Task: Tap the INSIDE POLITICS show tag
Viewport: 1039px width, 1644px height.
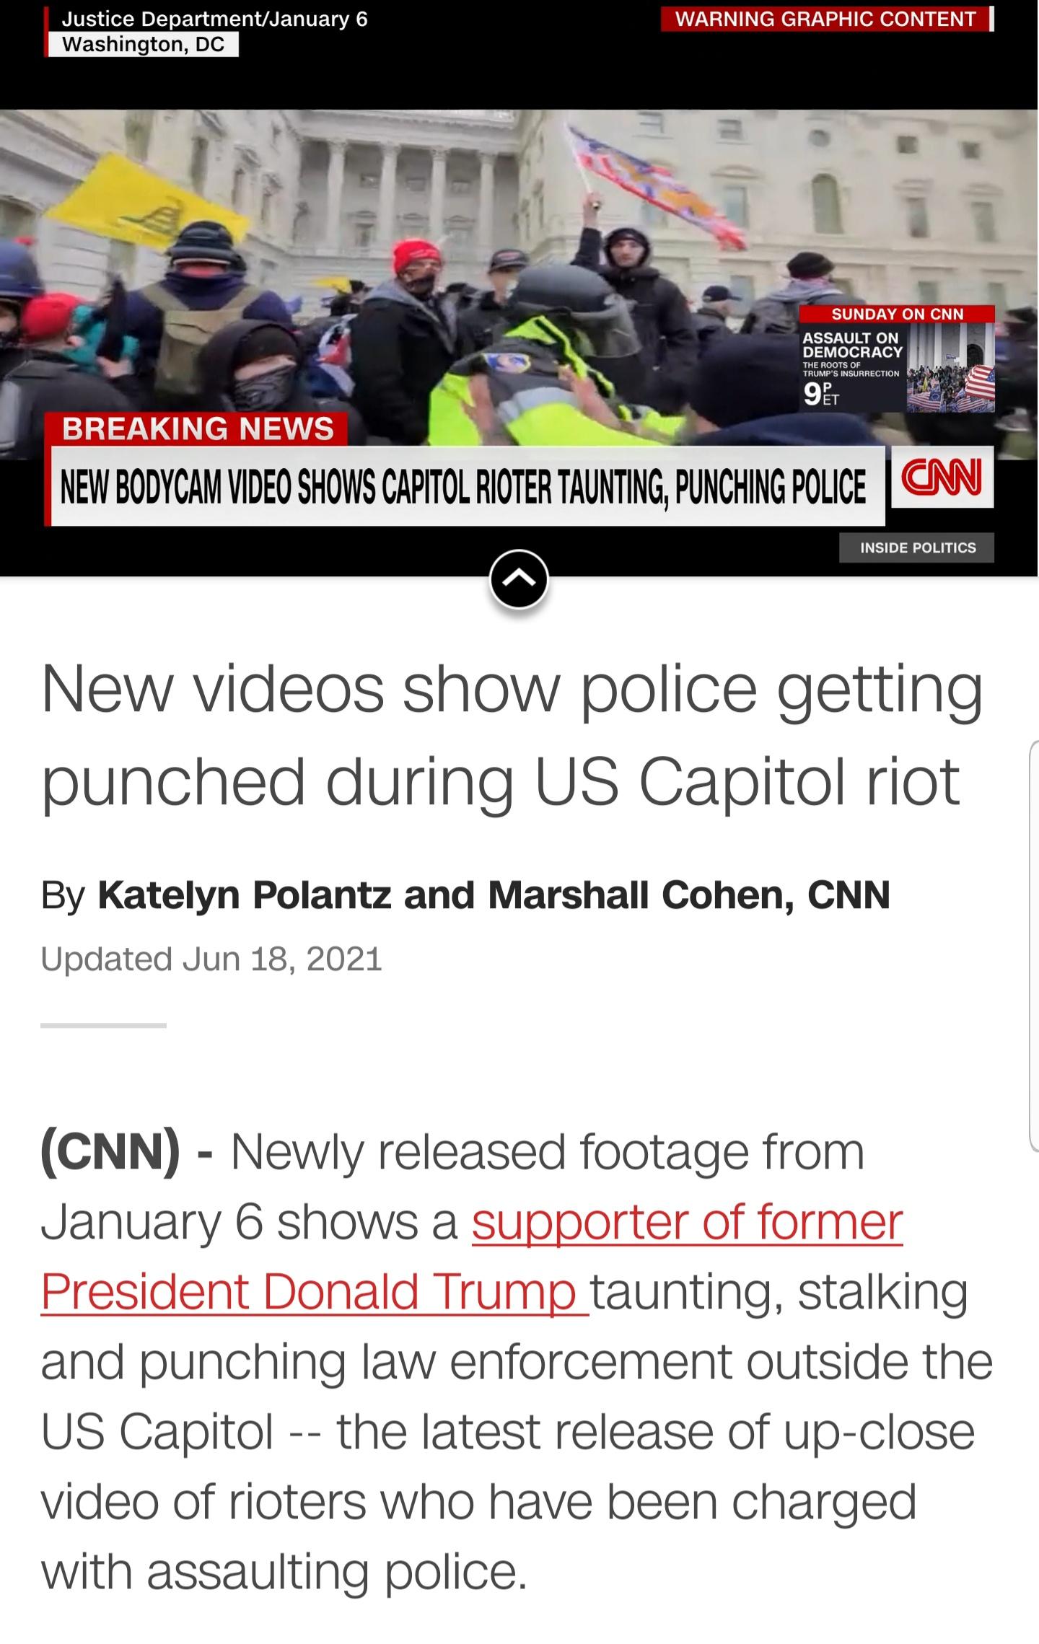Action: coord(917,548)
